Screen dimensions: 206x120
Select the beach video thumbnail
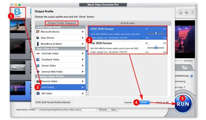point(18,27)
